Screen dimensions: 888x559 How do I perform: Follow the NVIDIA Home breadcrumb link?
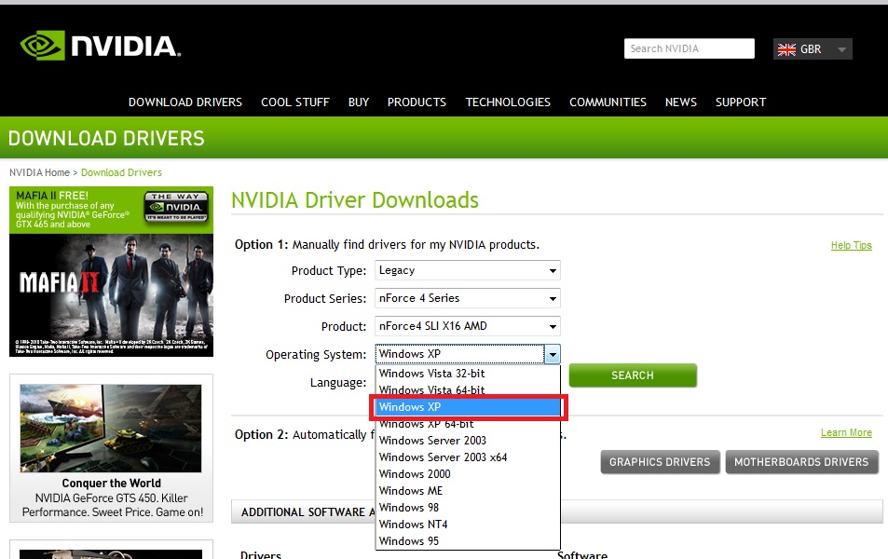click(x=40, y=172)
